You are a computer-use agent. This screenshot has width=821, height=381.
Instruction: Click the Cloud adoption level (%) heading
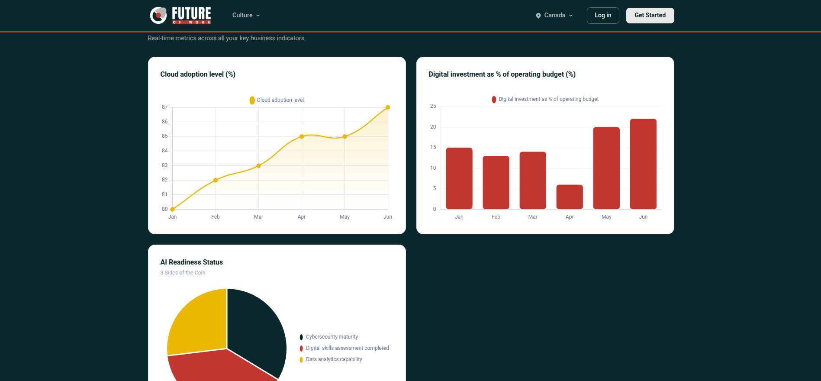[x=198, y=74]
